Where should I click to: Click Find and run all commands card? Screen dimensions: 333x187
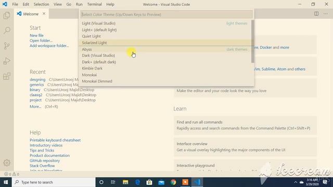pyautogui.click(x=245, y=125)
